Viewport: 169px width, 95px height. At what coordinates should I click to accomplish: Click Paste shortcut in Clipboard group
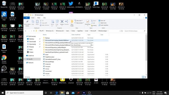click(x=44, y=25)
